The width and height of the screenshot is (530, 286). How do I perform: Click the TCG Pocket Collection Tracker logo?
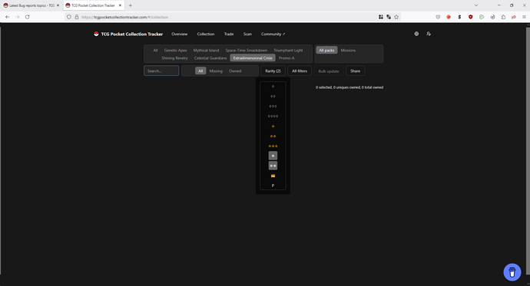pos(128,34)
